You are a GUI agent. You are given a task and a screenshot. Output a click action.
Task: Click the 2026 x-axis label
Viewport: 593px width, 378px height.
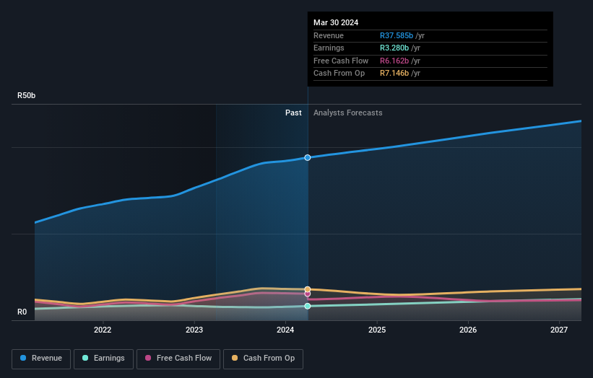468,330
